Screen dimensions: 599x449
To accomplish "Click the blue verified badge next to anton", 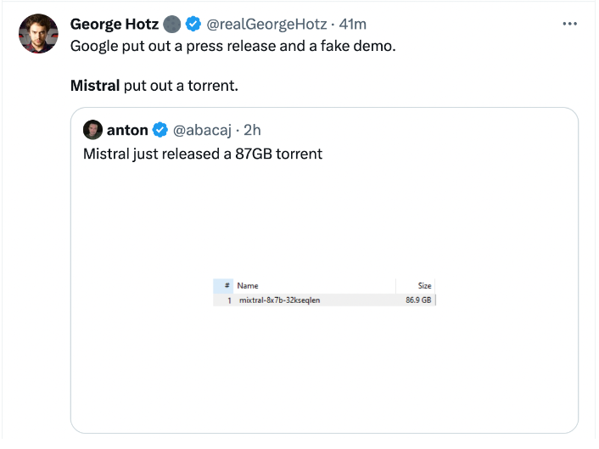I will [x=160, y=130].
